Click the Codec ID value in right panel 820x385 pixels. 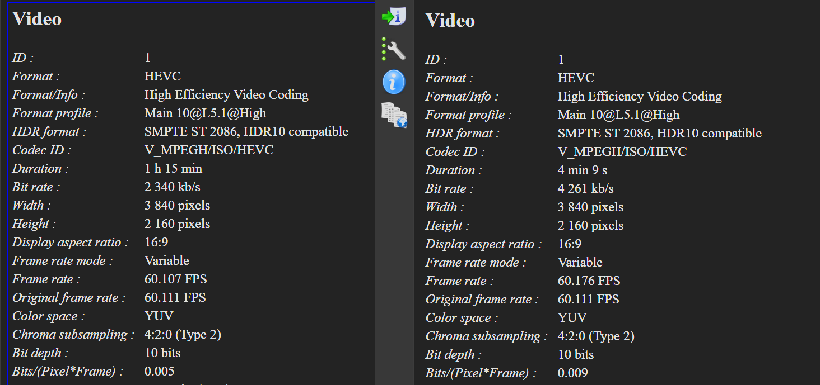pos(622,151)
